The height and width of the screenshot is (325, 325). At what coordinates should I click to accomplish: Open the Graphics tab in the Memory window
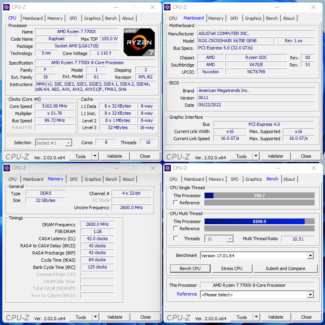pos(93,179)
